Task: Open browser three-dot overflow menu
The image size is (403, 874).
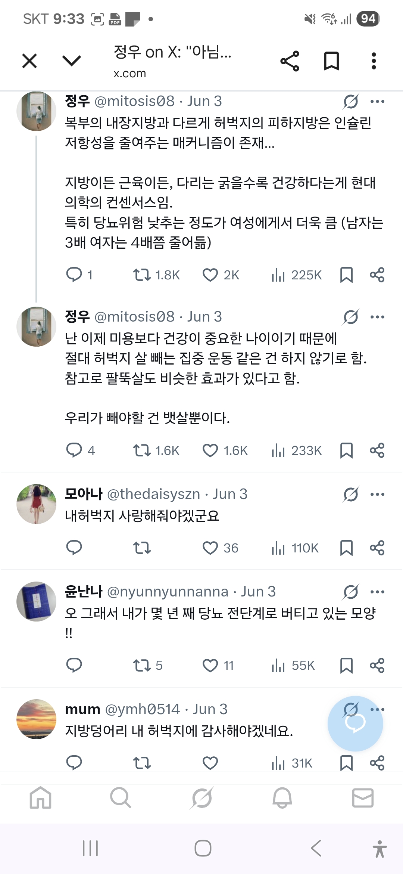Action: pos(374,61)
